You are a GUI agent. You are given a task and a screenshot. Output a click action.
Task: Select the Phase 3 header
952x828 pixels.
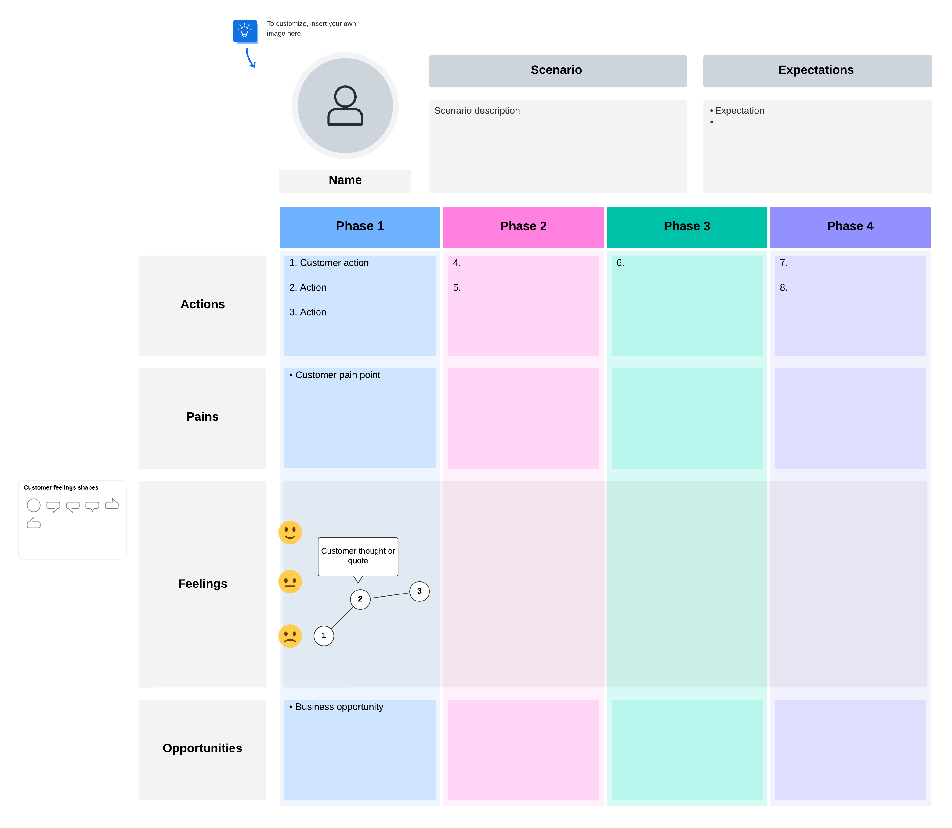coord(686,227)
